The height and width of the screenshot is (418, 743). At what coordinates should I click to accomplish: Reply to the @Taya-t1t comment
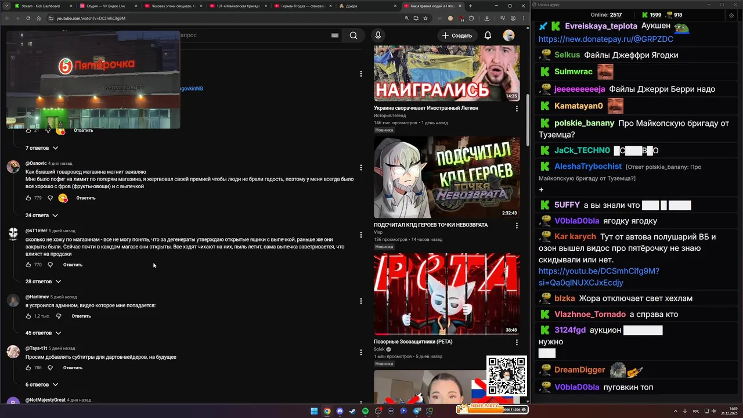click(x=73, y=368)
